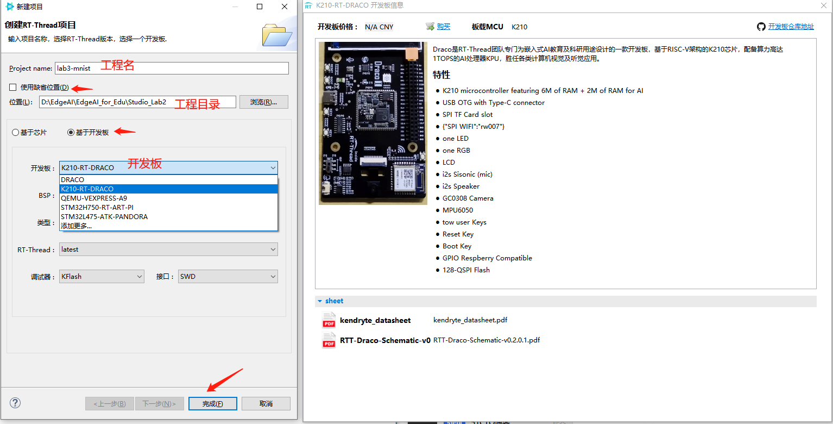Click the 完成(F) finish button
Screen dimensions: 833x424
(x=212, y=404)
